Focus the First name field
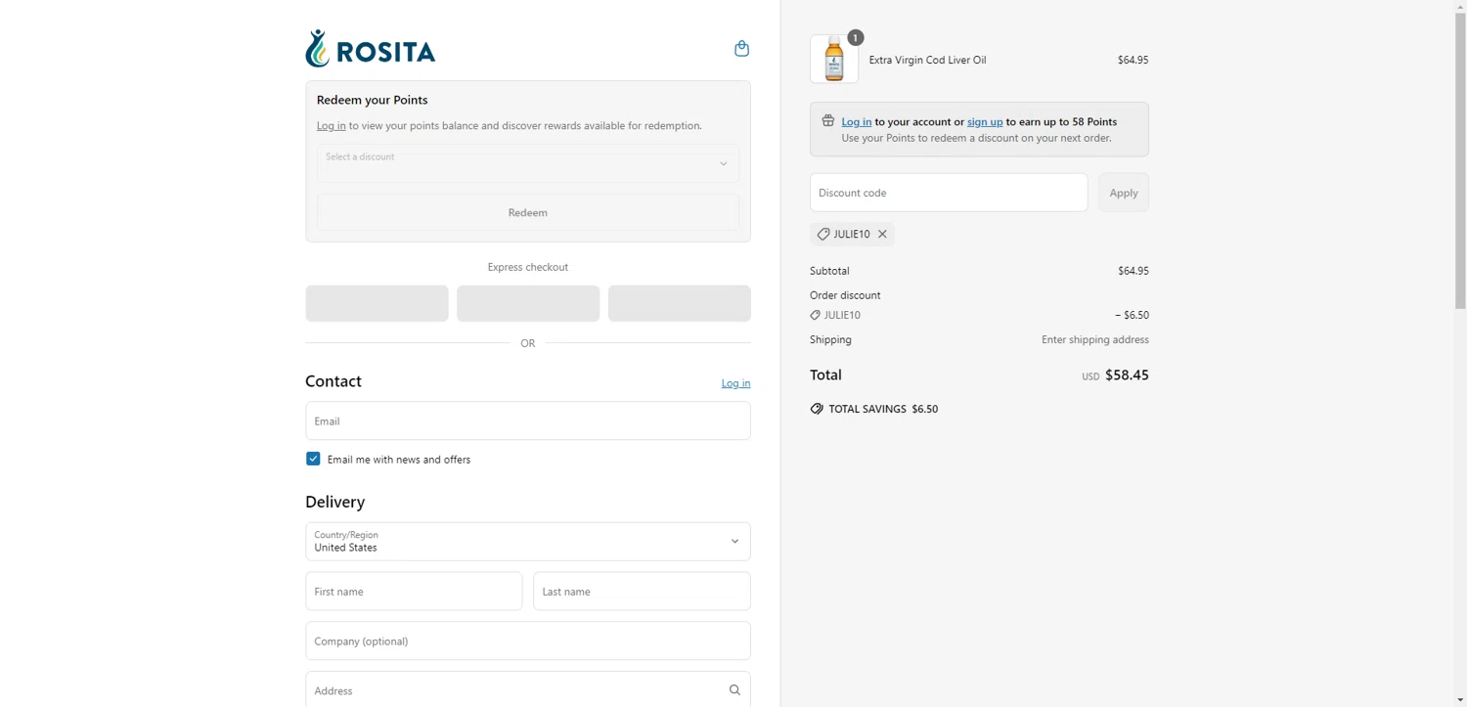The width and height of the screenshot is (1467, 707). click(414, 592)
